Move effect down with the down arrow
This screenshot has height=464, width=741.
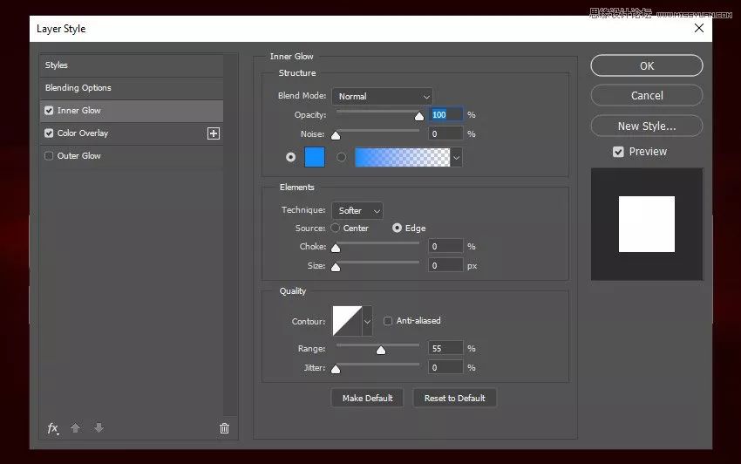coord(99,428)
